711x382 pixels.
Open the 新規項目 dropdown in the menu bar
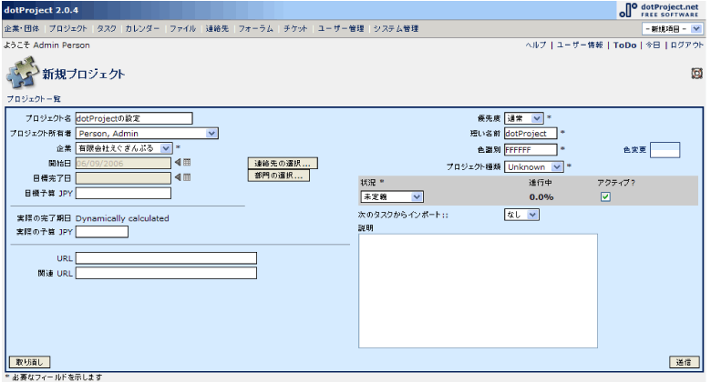(673, 29)
